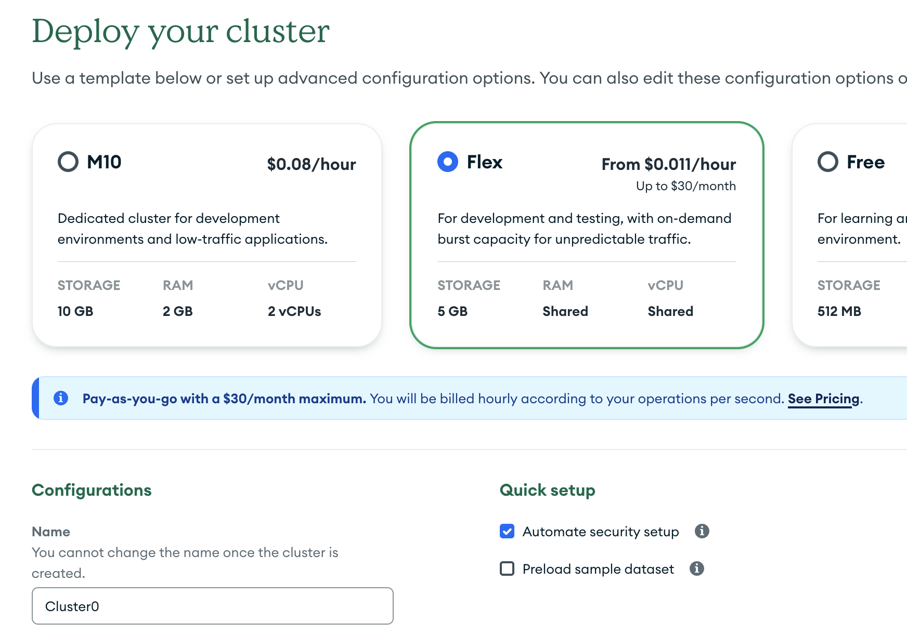
Task: Click the Up to $30/month label on Flex card
Action: [x=685, y=186]
